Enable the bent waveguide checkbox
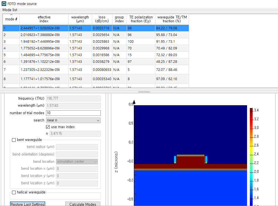278x206 pixels. click(x=14, y=140)
